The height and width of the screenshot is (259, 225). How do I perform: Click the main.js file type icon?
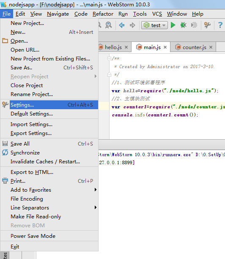pyautogui.click(x=139, y=47)
